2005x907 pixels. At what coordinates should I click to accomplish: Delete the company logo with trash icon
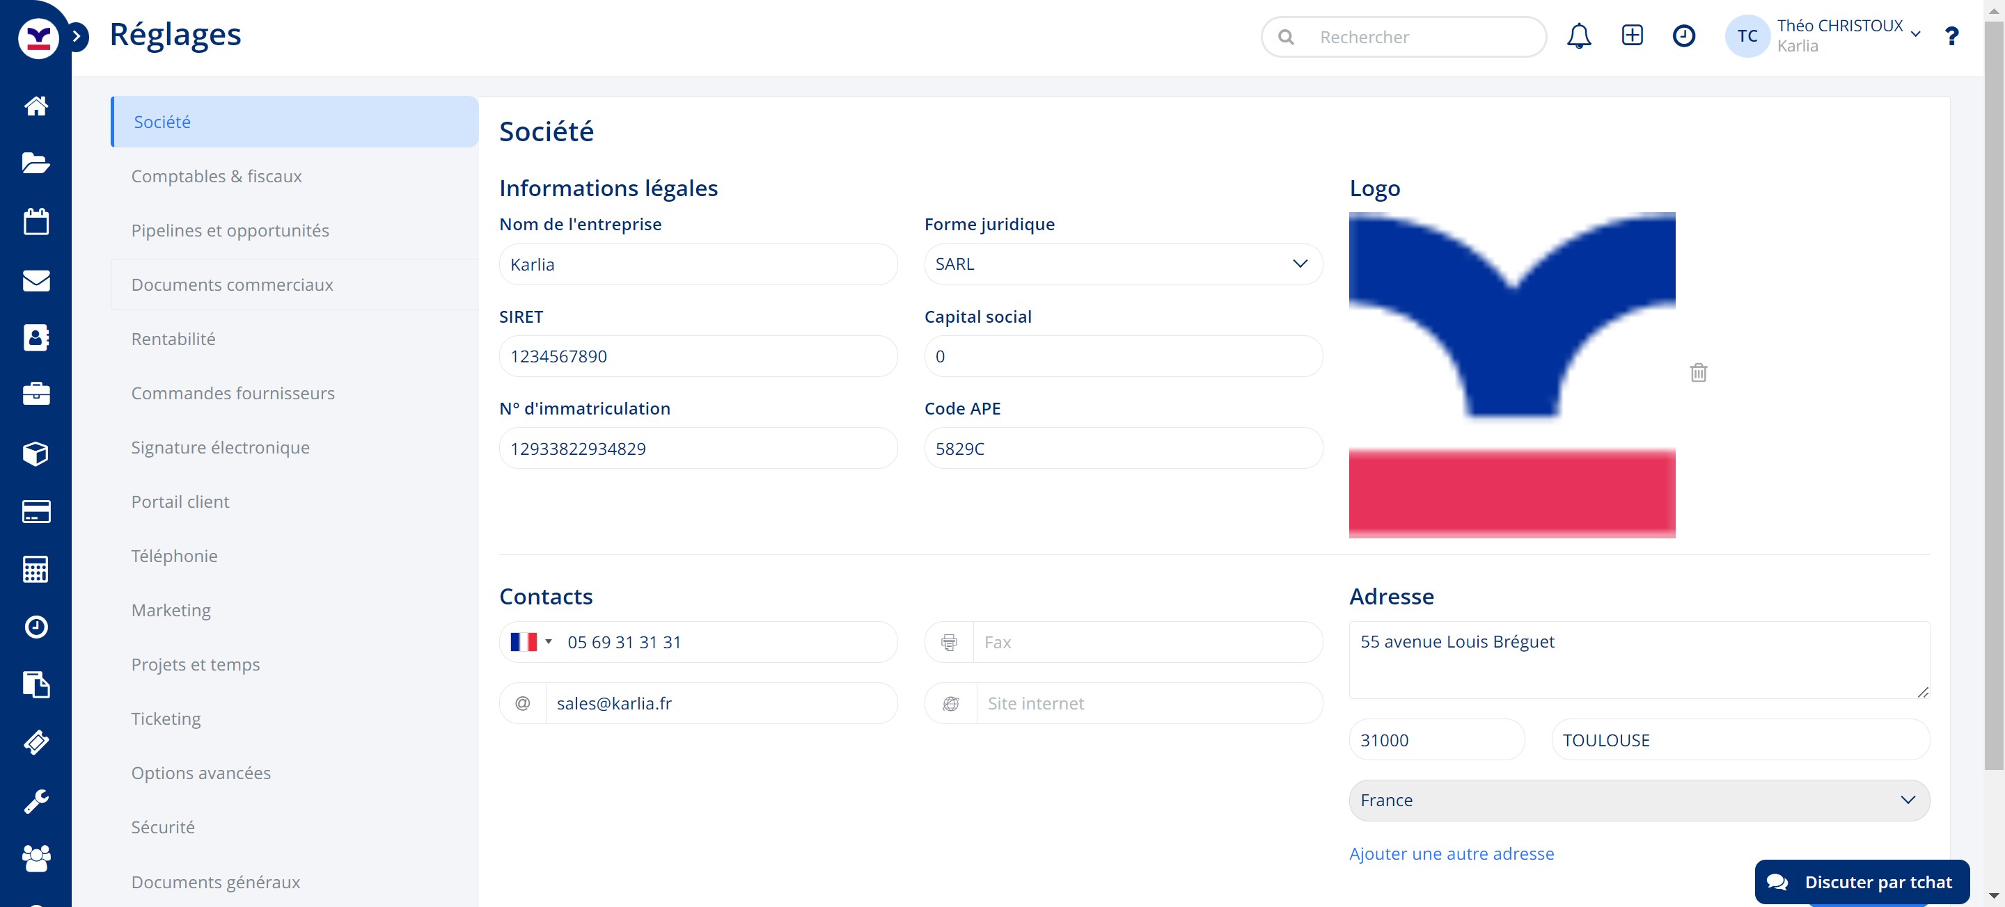[x=1699, y=373]
